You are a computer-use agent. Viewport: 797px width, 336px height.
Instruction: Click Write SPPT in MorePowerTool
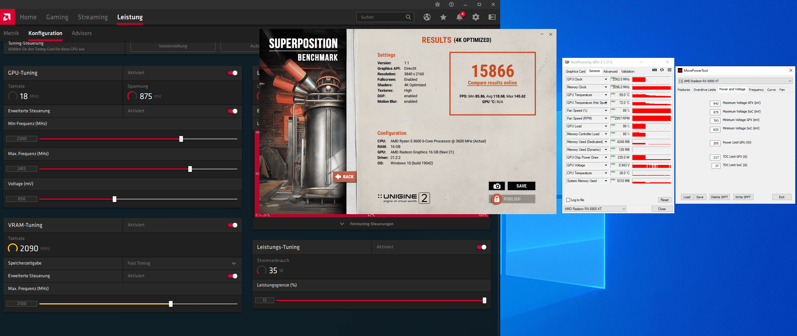[x=743, y=197]
